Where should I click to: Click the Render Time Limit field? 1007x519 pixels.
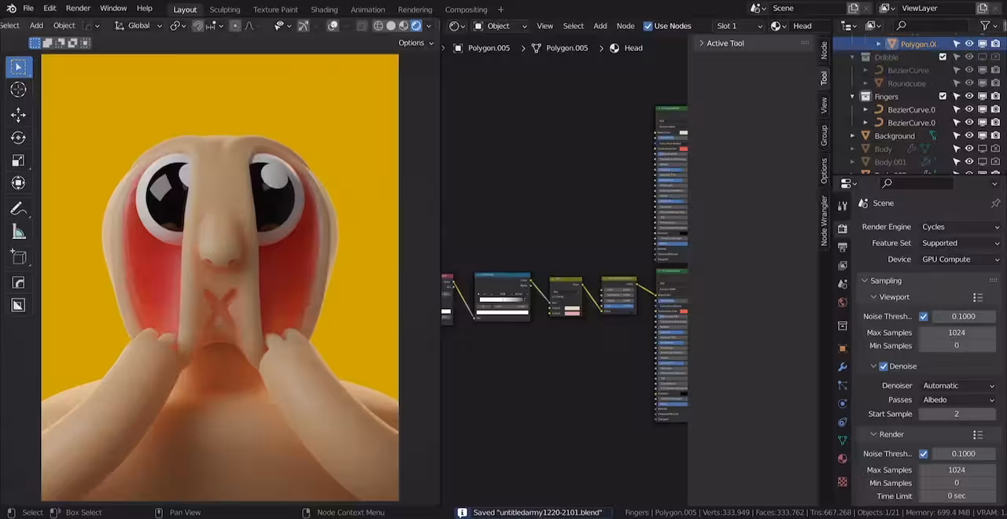[957, 497]
